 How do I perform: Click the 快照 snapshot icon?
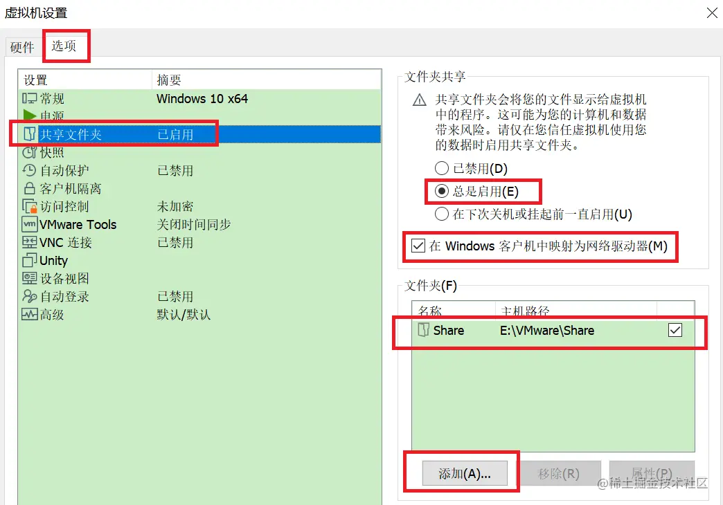[x=30, y=152]
